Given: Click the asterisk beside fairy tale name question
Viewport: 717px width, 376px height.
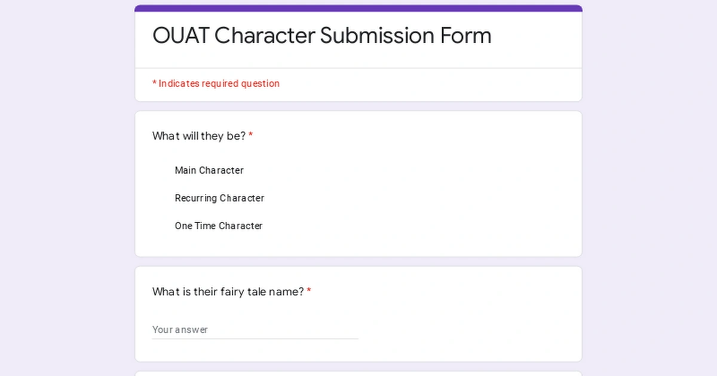Looking at the screenshot, I should click(309, 292).
